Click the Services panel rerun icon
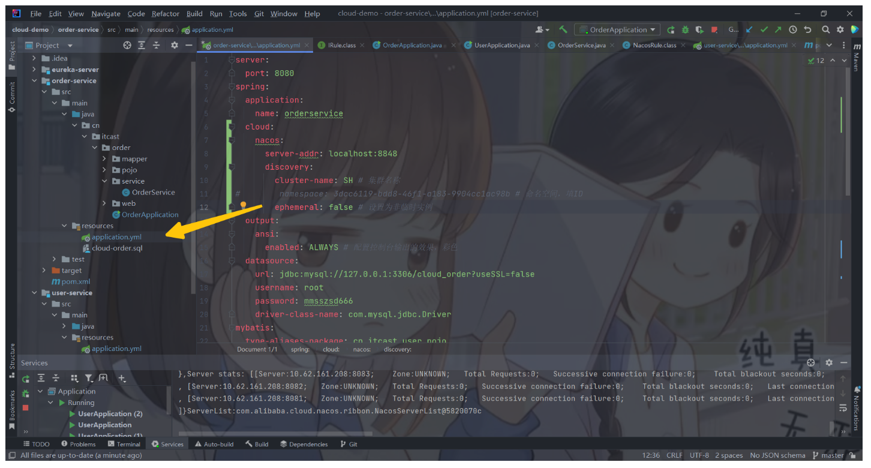Viewport: 871px width, 468px height. coord(26,379)
